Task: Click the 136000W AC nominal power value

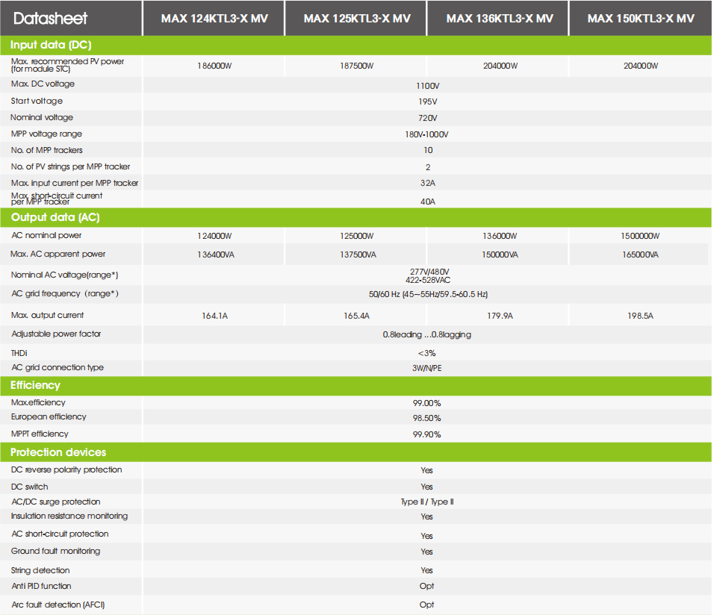Action: click(500, 237)
